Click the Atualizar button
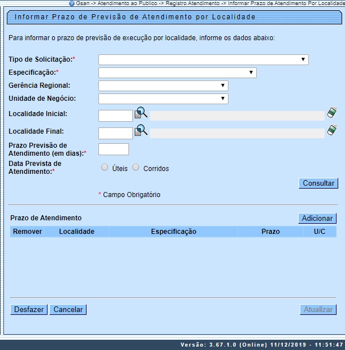This screenshot has height=350, width=345. [318, 310]
